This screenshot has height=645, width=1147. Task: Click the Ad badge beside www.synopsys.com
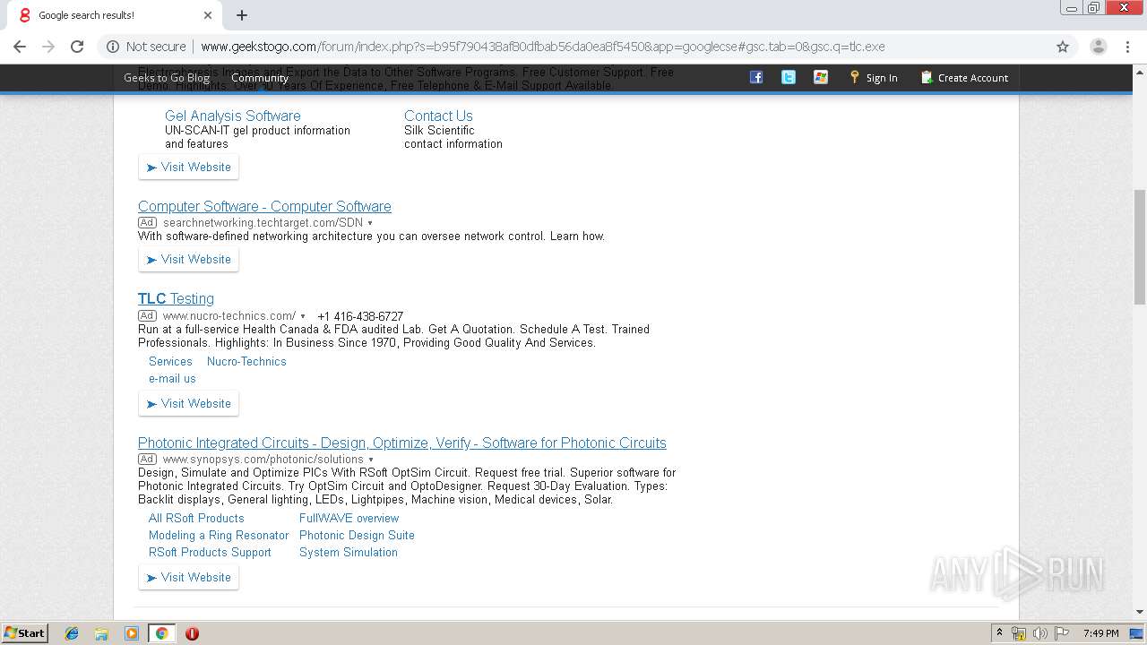(x=147, y=460)
